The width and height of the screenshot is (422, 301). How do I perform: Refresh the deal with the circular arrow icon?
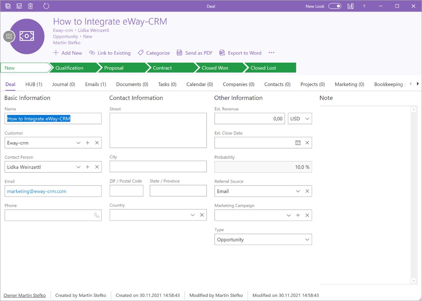tap(46, 6)
